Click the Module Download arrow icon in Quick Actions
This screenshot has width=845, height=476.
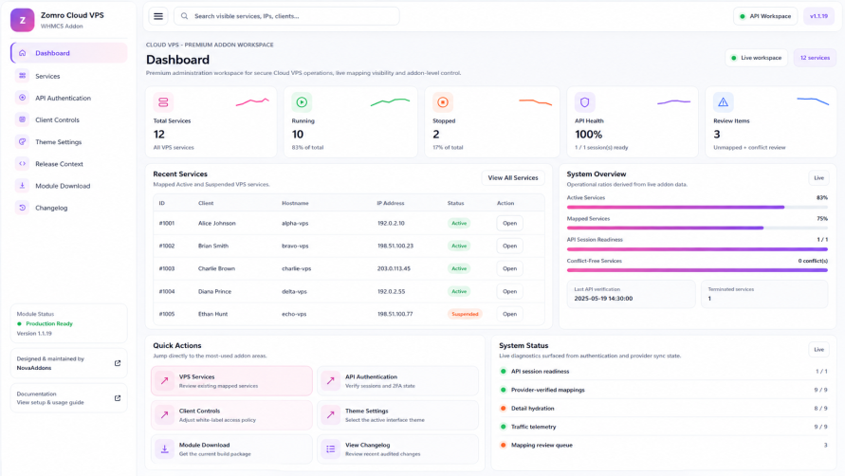(x=164, y=449)
